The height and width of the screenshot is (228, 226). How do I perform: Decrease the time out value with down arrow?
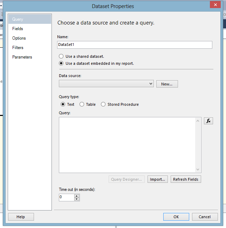point(77,199)
